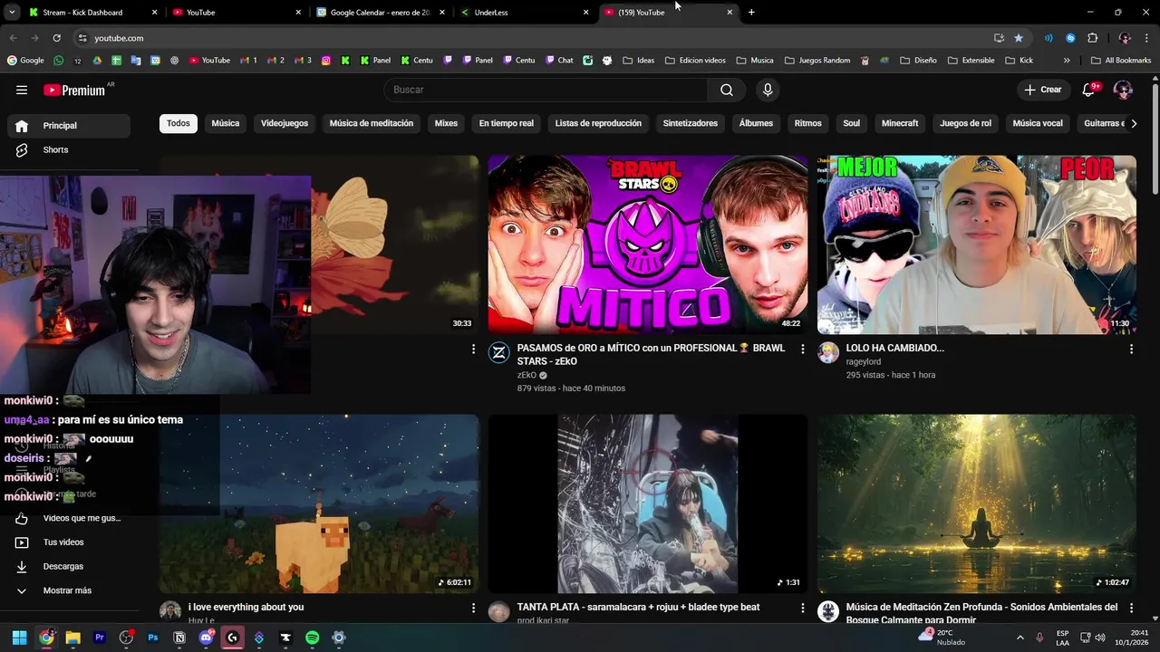Expand Mostrar más in the sidebar
This screenshot has height=652, width=1160.
point(69,590)
